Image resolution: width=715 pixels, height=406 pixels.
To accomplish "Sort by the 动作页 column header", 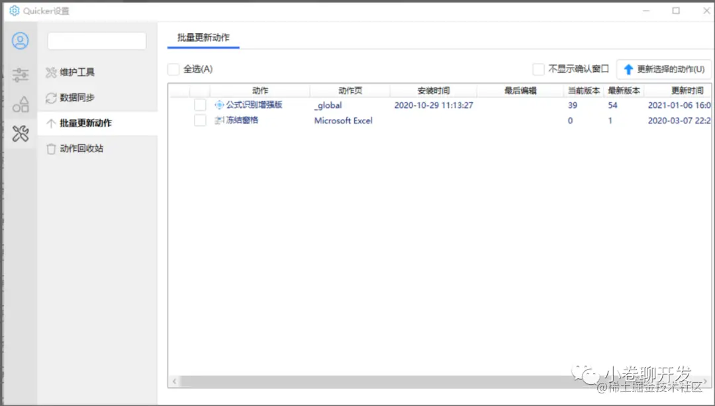I will (x=350, y=90).
